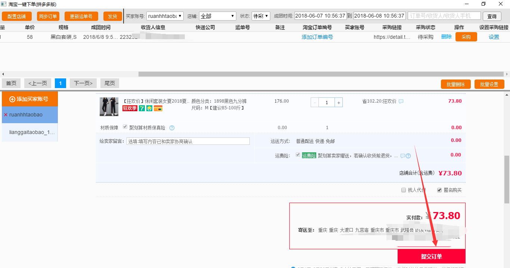Screen dimensions: 510x268
Task: Click comment bubble in 运费险 row
Action: tap(403, 156)
